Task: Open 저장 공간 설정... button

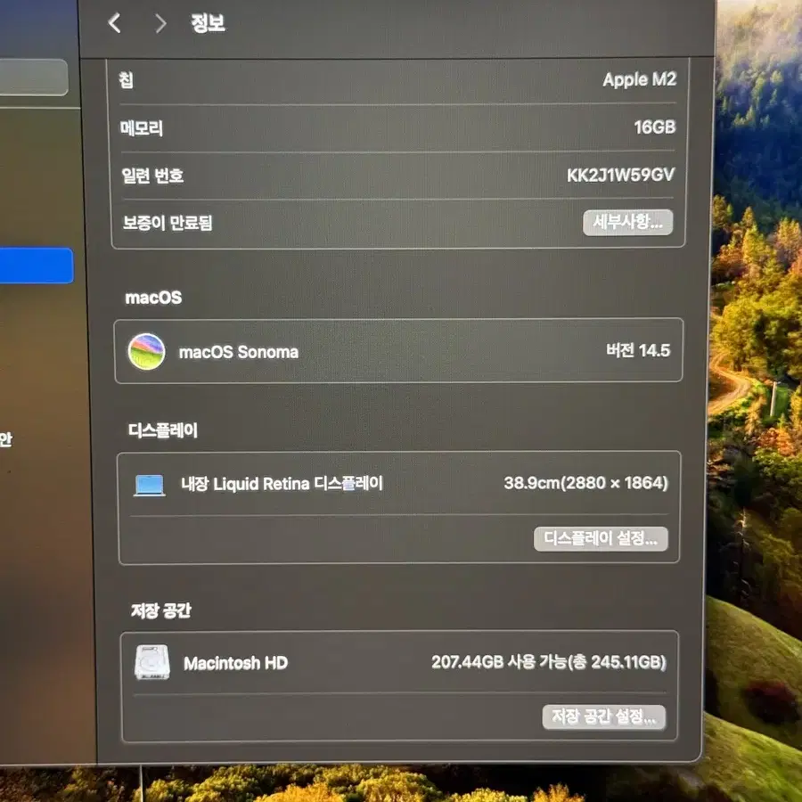Action: pos(603,716)
